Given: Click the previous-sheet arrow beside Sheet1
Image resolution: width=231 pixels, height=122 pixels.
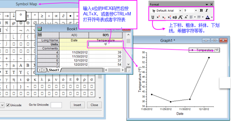Looking at the screenshot, I should point(40,70).
